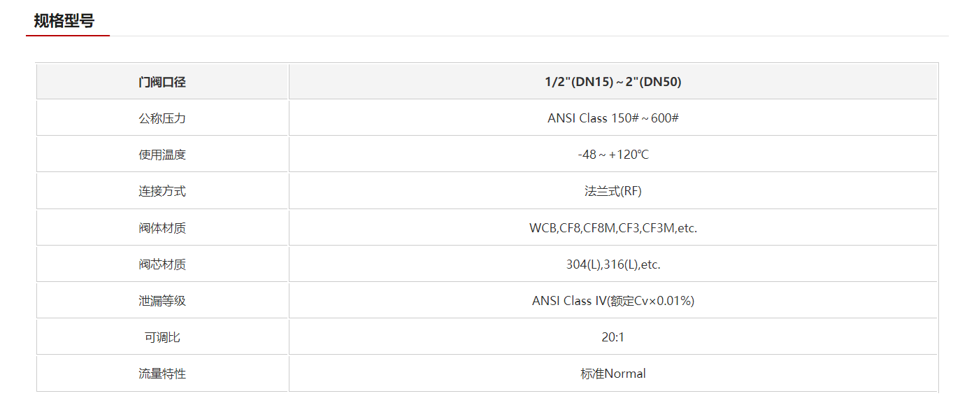Select the 规格型号 section tab
Image resolution: width=967 pixels, height=403 pixels.
click(64, 21)
